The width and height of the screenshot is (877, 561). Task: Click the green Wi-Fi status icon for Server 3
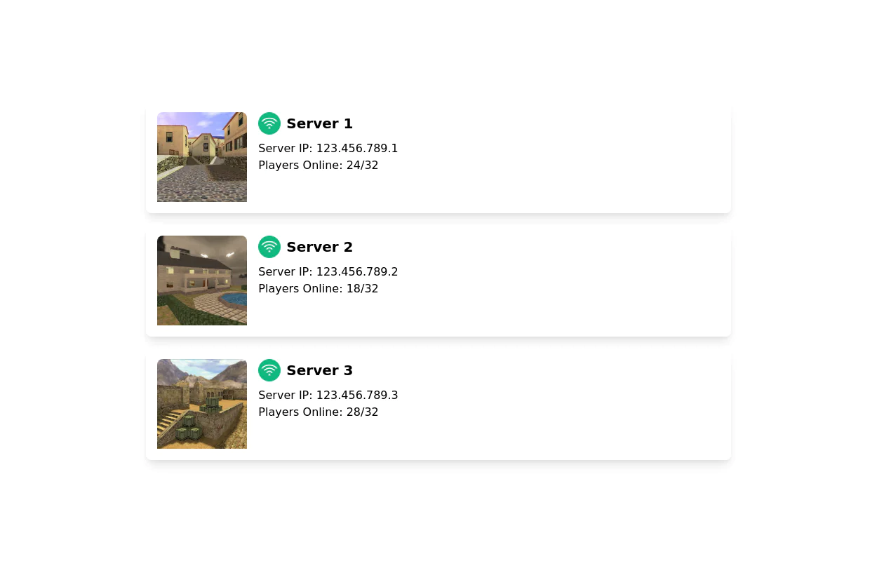(269, 370)
